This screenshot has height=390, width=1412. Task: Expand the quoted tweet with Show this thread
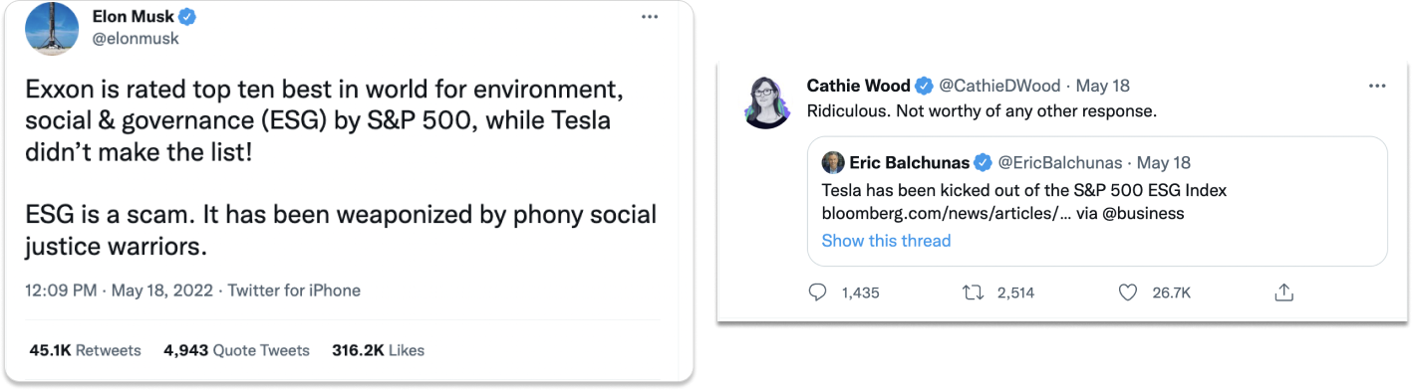(886, 241)
